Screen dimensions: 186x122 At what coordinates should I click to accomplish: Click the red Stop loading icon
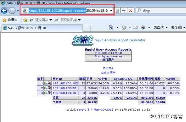pyautogui.click(x=130, y=11)
